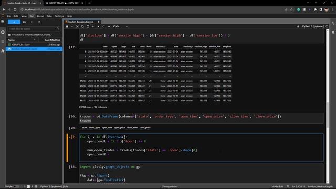Open the Help menu
Image resolution: width=336 pixels, height=189 pixels.
tap(69, 16)
